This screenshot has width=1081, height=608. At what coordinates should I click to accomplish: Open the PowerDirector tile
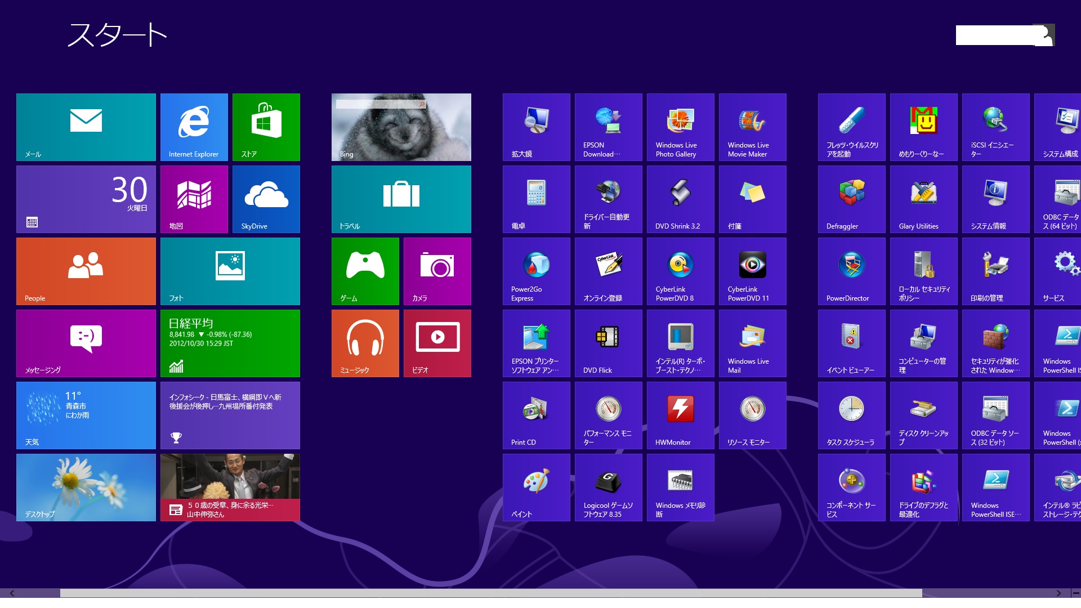pos(851,271)
